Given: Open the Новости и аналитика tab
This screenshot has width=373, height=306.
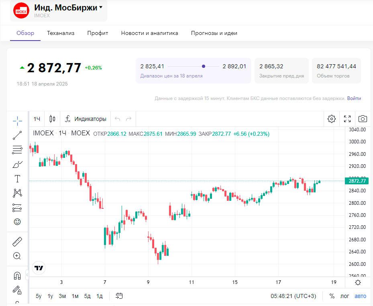Looking at the screenshot, I should (149, 33).
